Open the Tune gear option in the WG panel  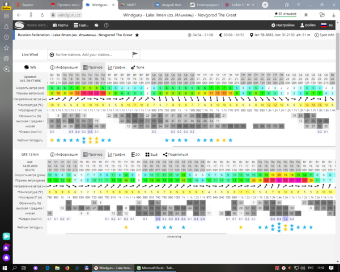(x=137, y=67)
